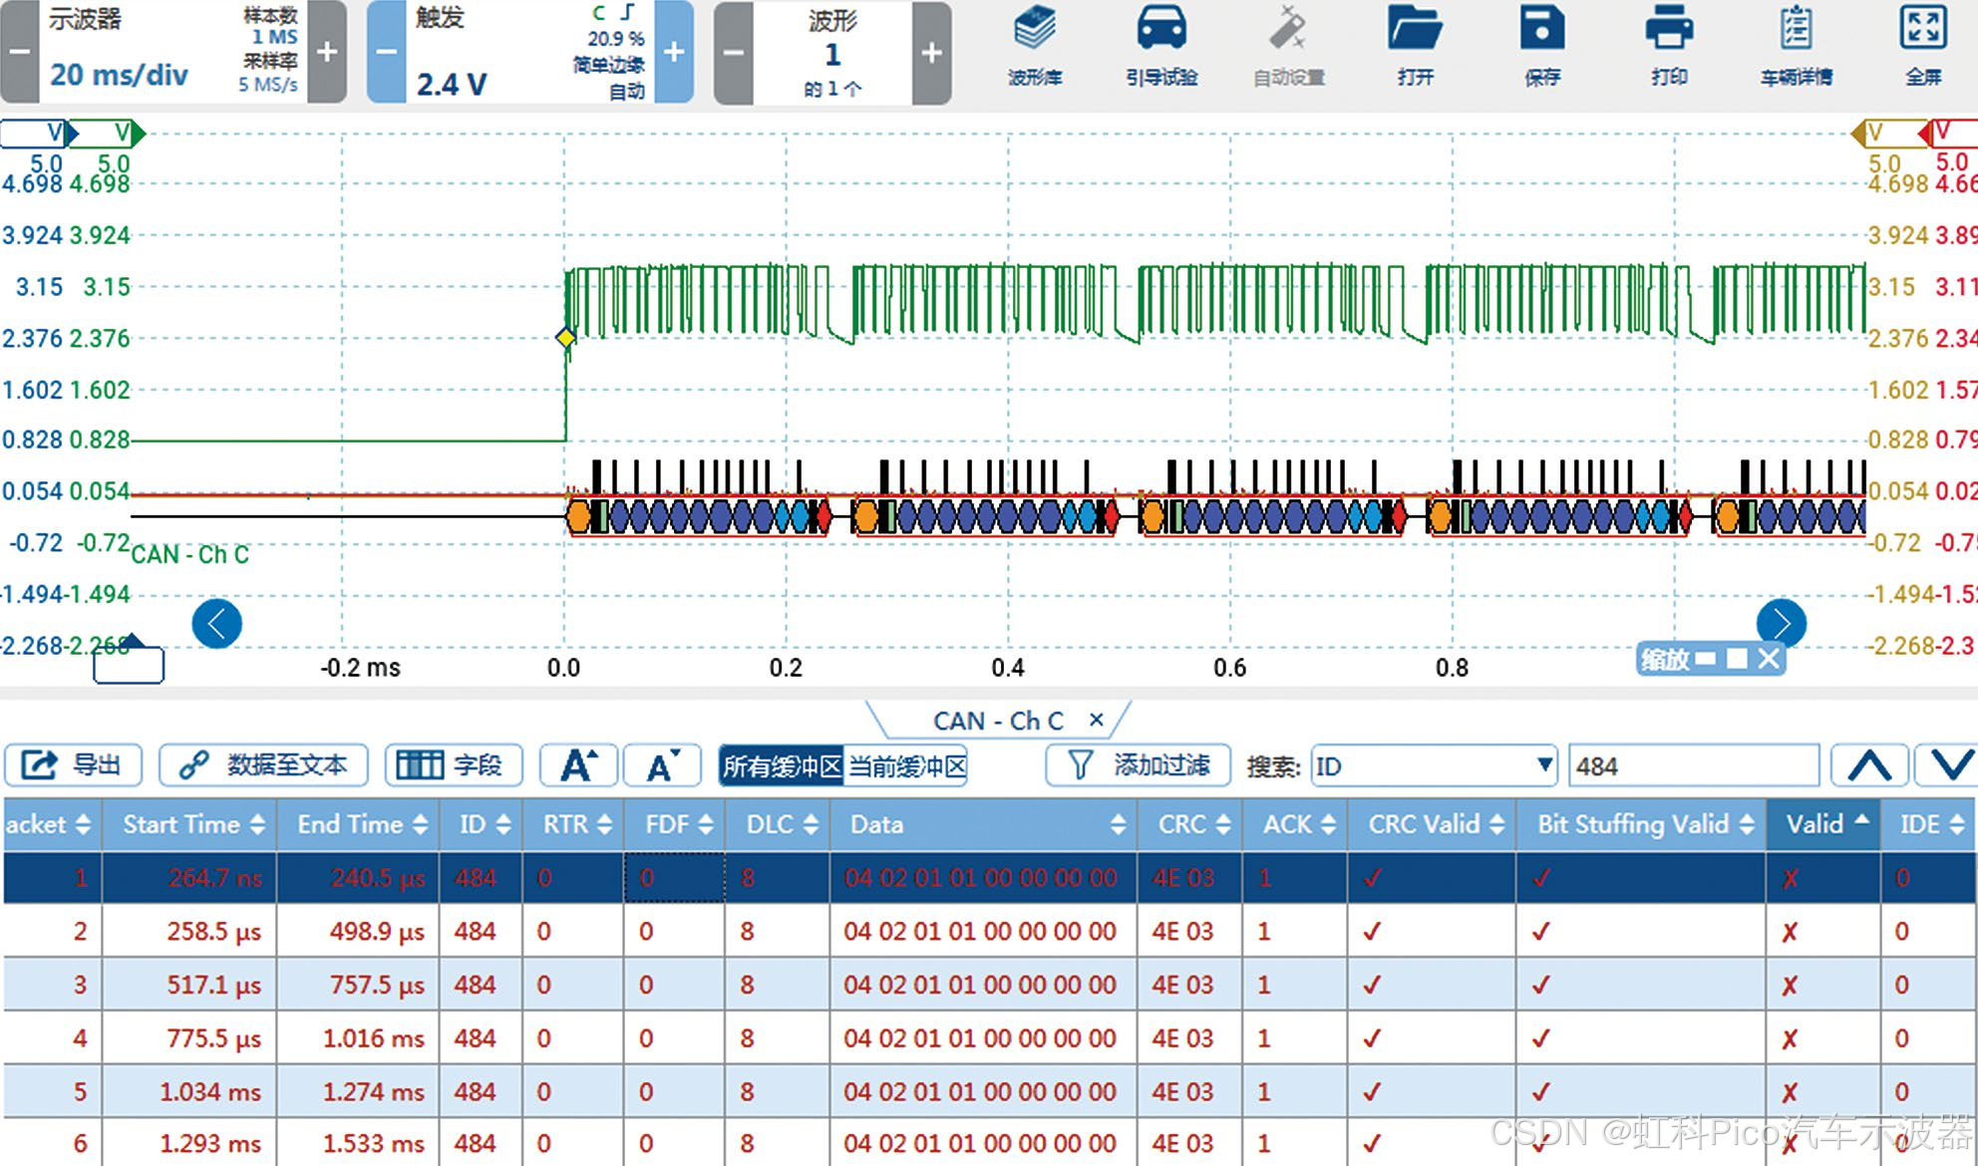The image size is (1978, 1166).
Task: Click the Export button
Action: click(x=74, y=765)
